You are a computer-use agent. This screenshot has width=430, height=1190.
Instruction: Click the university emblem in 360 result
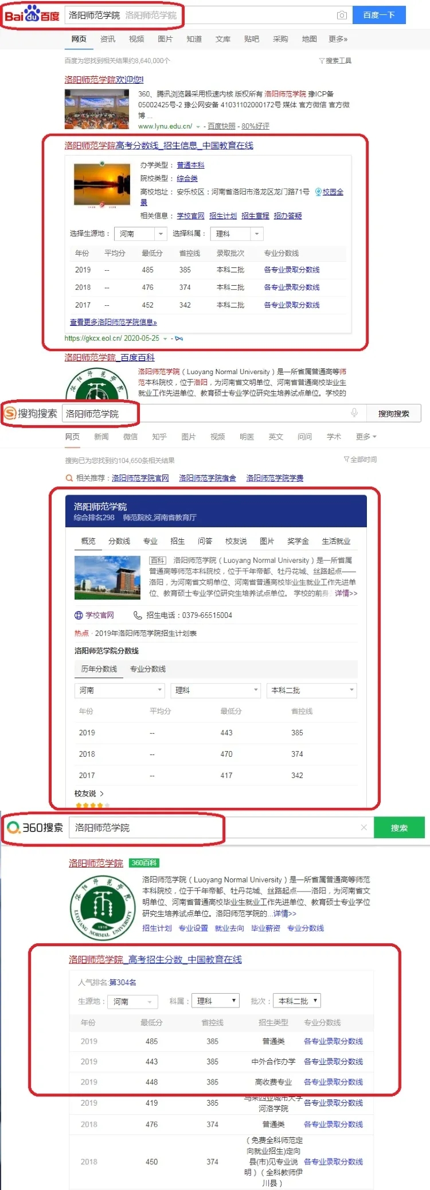pos(103,908)
